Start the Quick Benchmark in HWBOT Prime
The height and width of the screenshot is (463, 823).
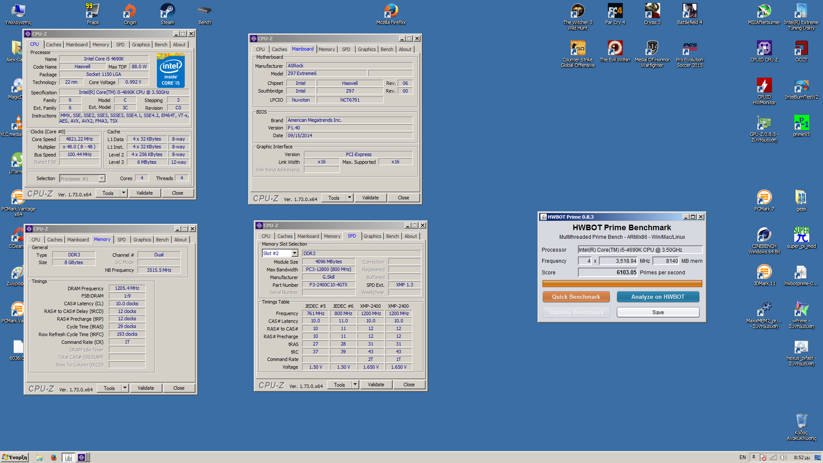[576, 297]
